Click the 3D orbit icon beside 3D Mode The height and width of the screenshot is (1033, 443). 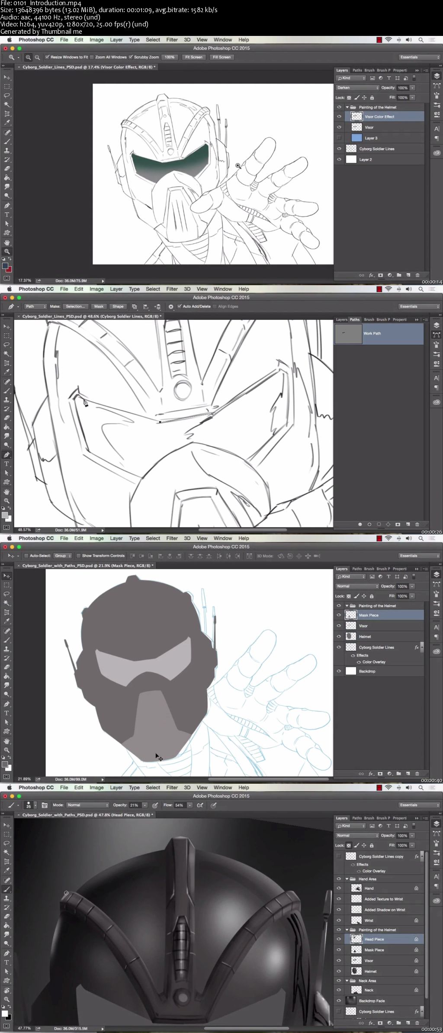[280, 556]
